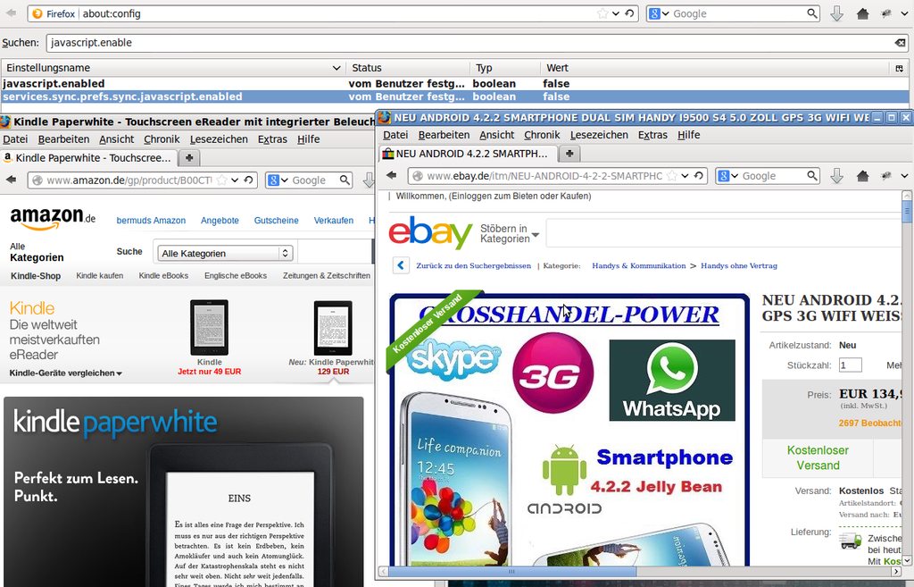The width and height of the screenshot is (914, 587).
Task: Open a new tab in the eBay window
Action: (569, 154)
